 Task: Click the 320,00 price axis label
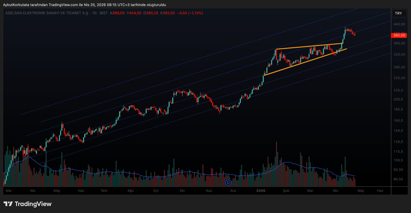click(399, 55)
